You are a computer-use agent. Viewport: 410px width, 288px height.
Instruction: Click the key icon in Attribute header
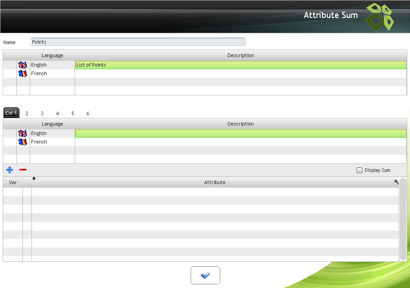397,182
